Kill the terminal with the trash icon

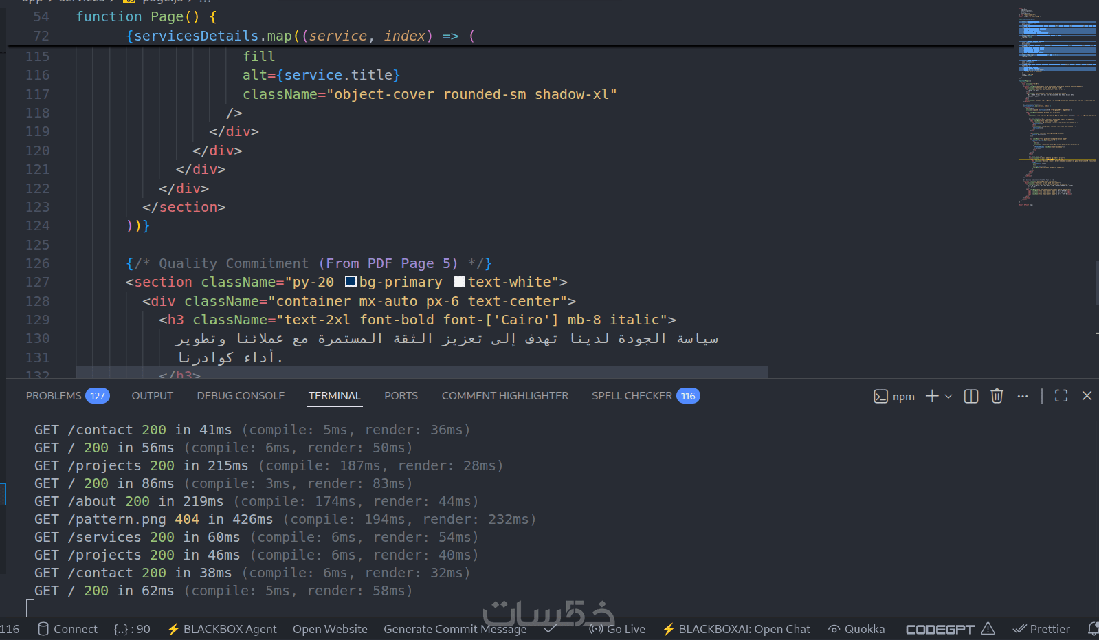tap(997, 396)
